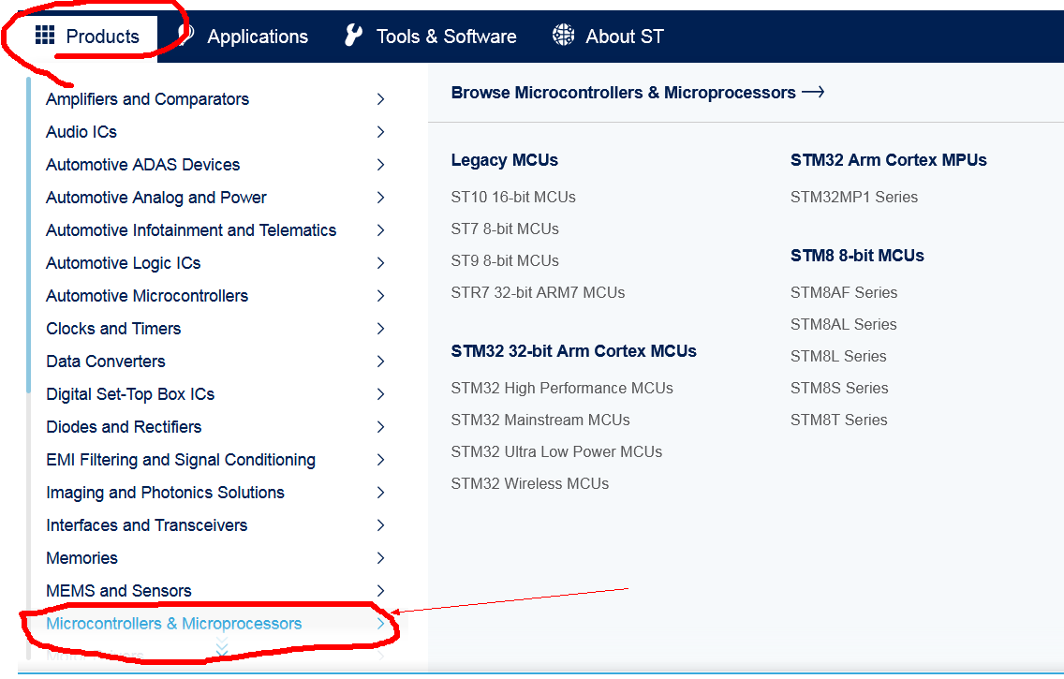Open ST10 16-bit MCUs link
1064x679 pixels.
[513, 197]
